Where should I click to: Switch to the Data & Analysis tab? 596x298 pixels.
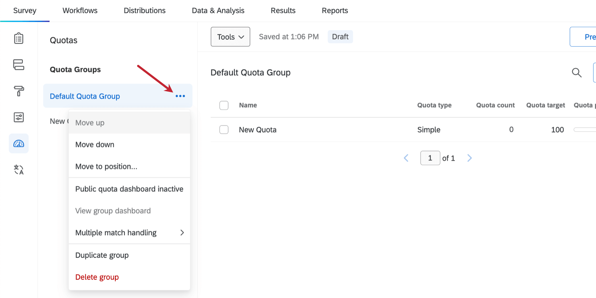(218, 11)
